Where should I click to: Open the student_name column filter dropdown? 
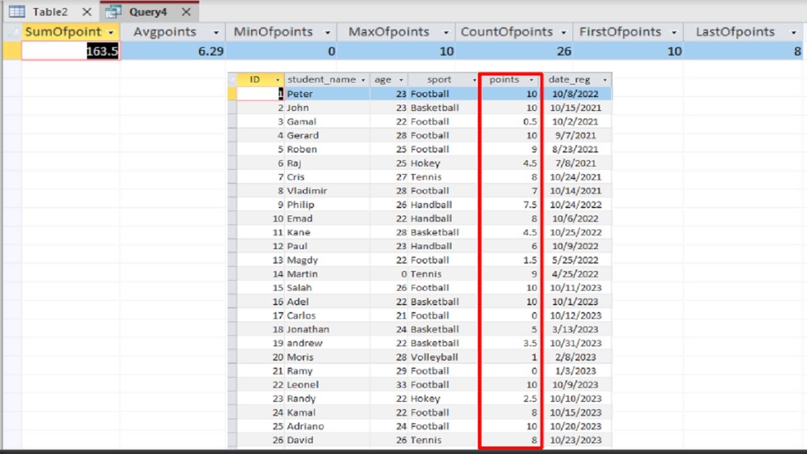(x=363, y=80)
